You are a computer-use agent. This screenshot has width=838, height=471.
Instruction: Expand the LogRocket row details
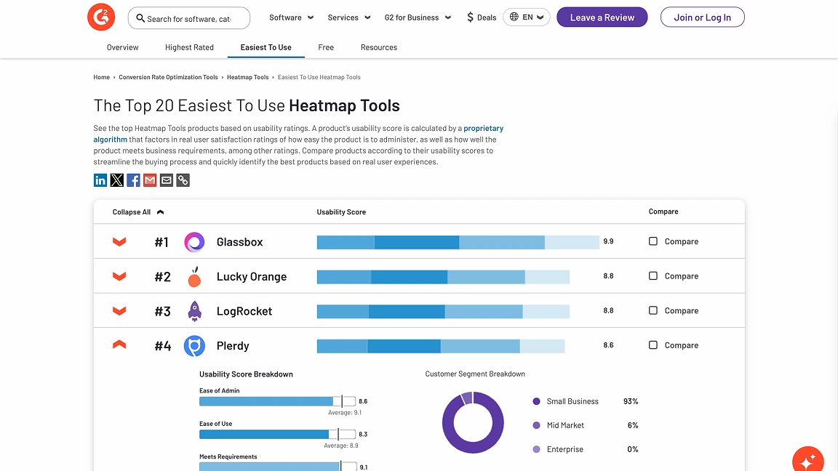coord(119,311)
